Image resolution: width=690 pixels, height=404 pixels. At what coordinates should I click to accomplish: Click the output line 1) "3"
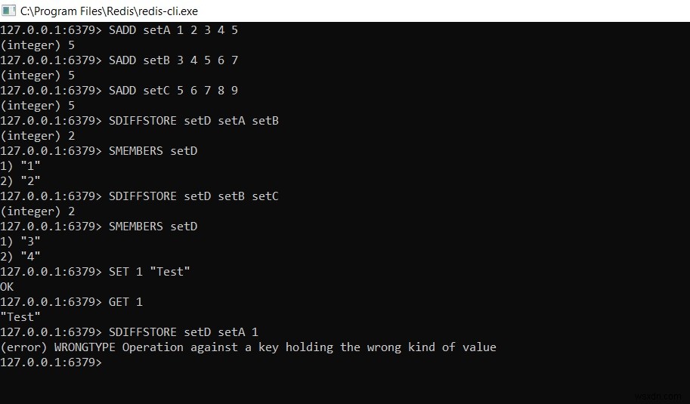point(20,242)
